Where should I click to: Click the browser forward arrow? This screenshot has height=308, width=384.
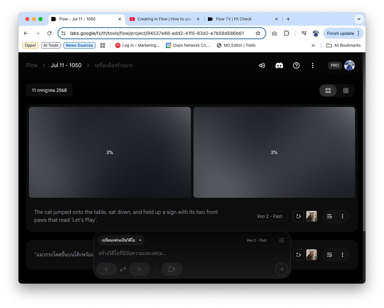click(x=37, y=33)
